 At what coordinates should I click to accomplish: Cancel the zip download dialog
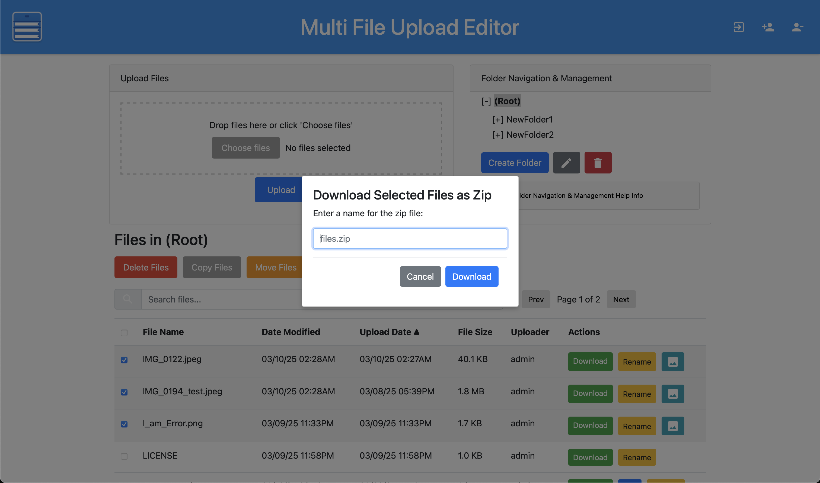[420, 276]
